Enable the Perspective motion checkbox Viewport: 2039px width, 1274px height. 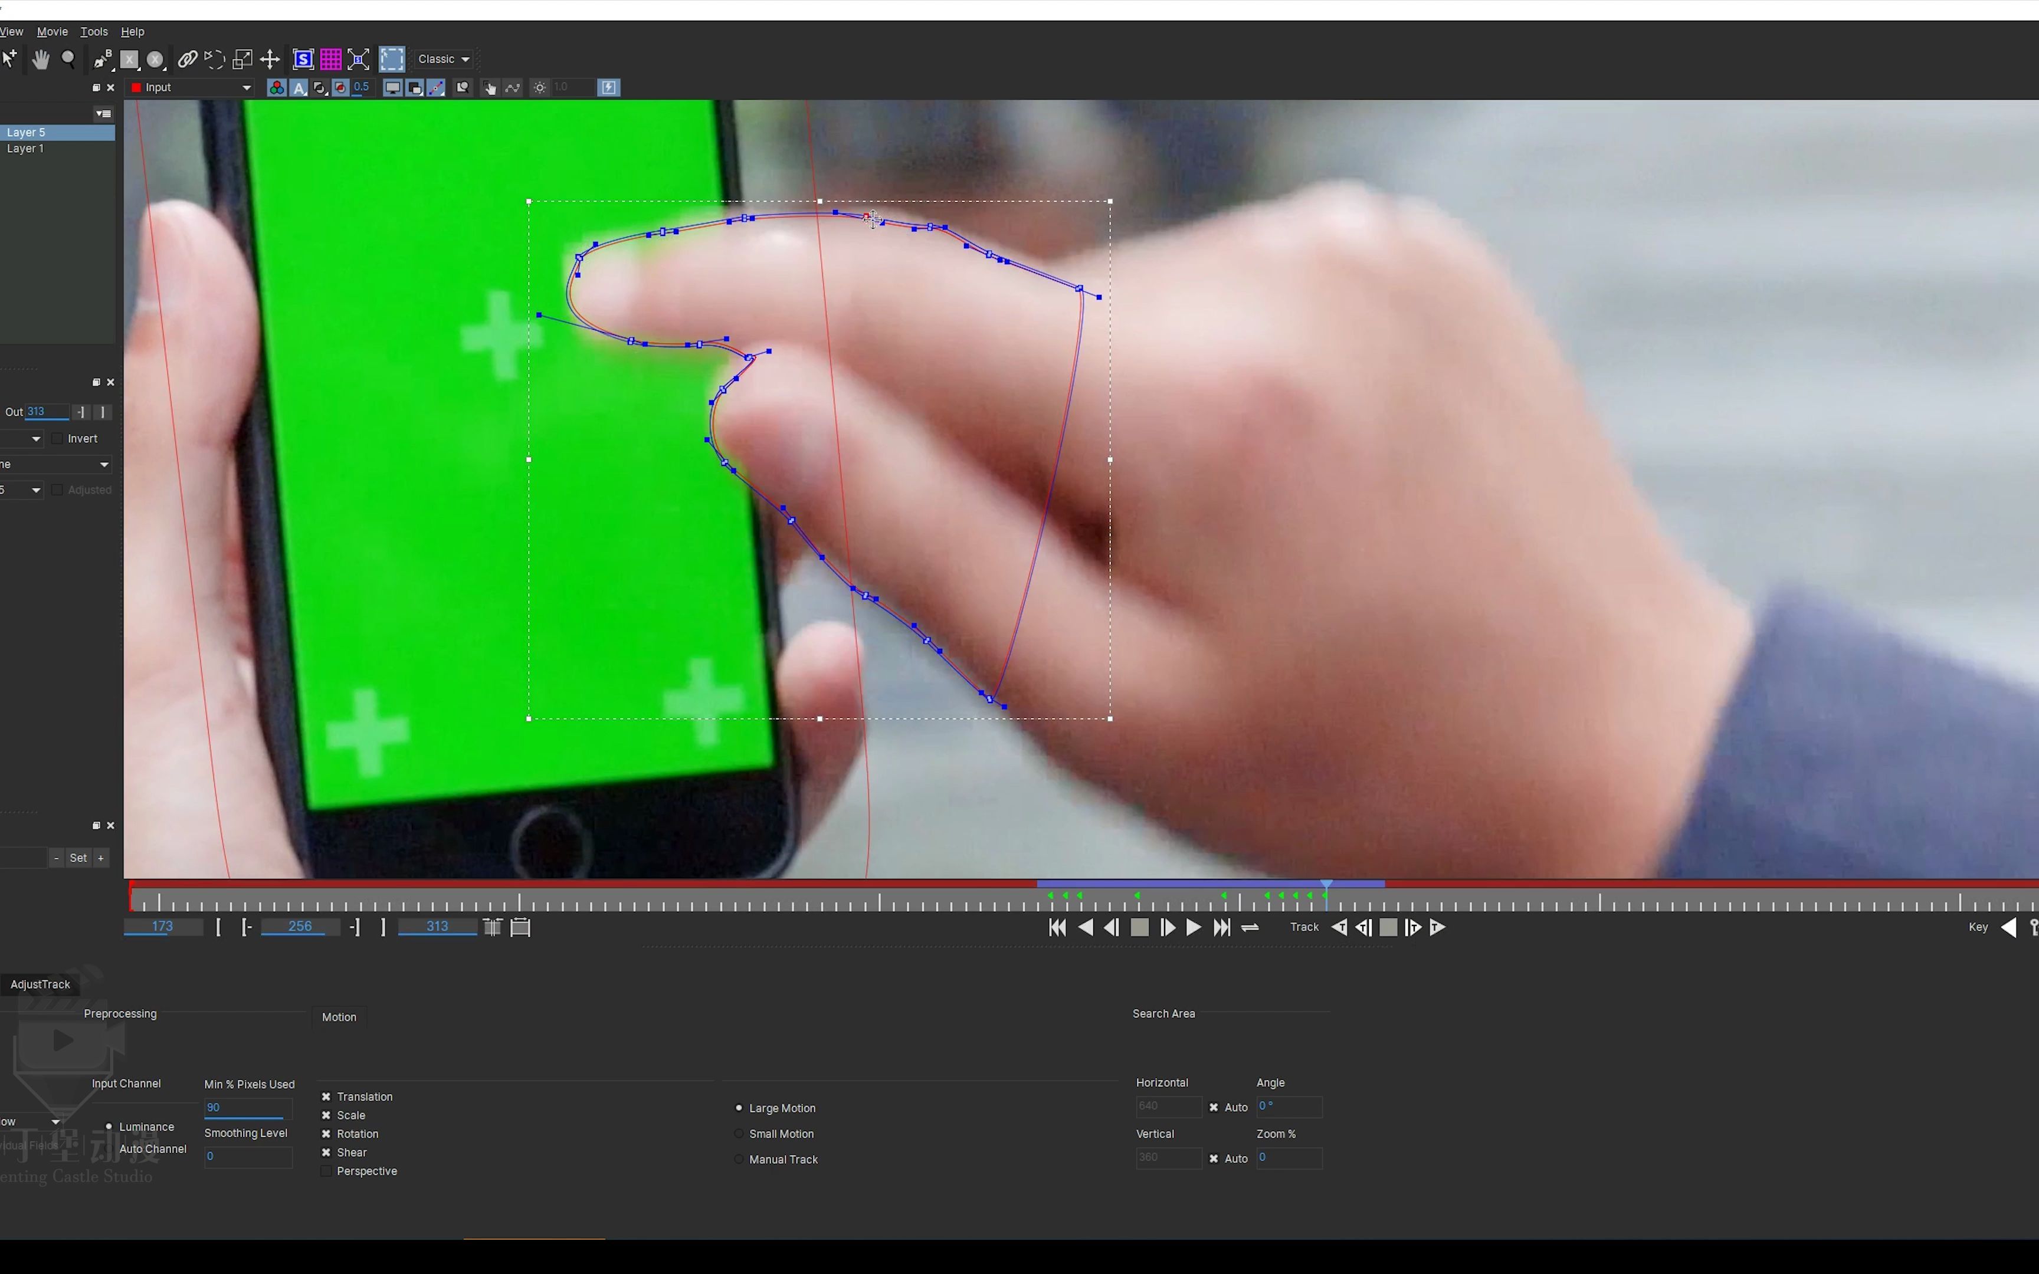[x=326, y=1171]
